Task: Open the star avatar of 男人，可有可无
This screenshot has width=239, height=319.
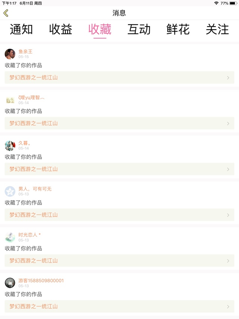Action: 10,191
